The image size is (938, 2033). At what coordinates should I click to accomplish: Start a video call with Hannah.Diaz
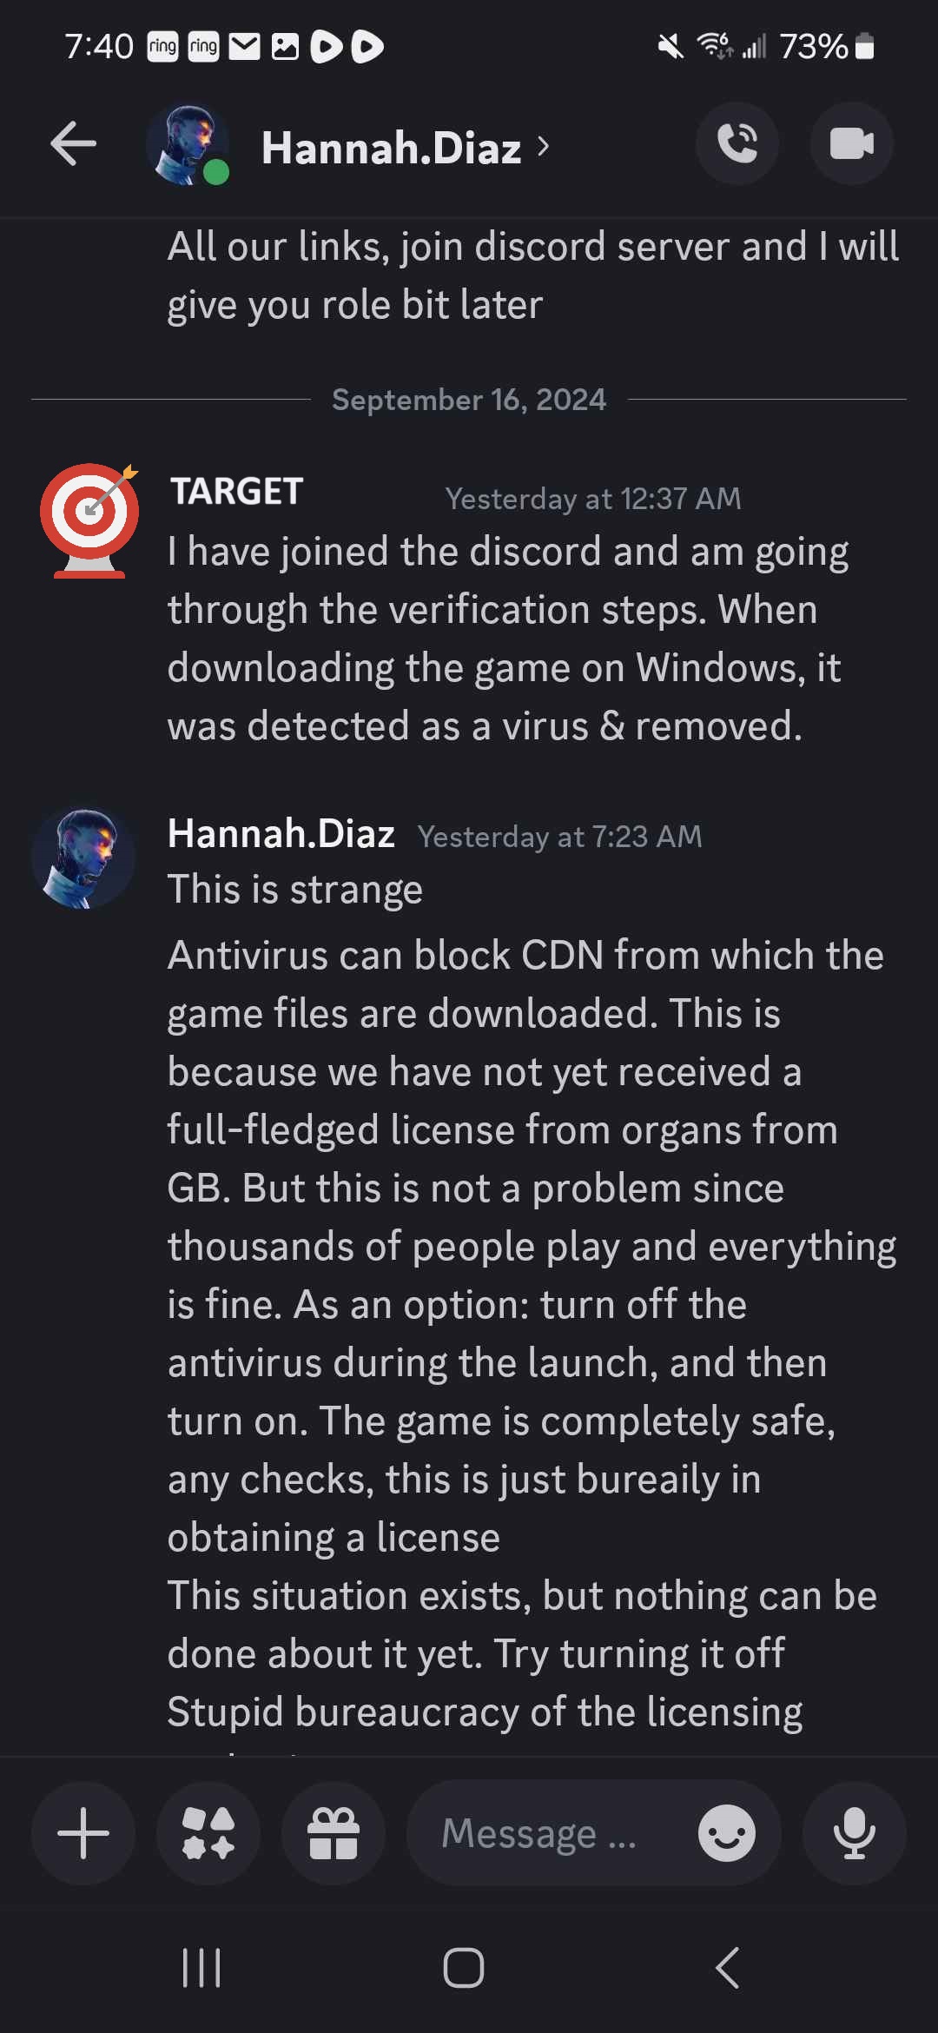(852, 143)
